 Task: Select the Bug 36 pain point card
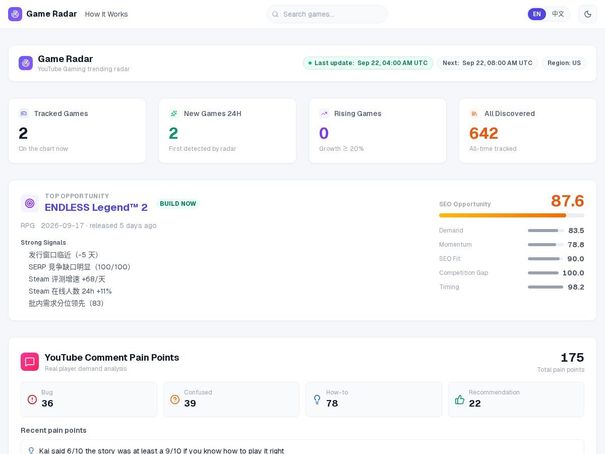[x=89, y=400]
